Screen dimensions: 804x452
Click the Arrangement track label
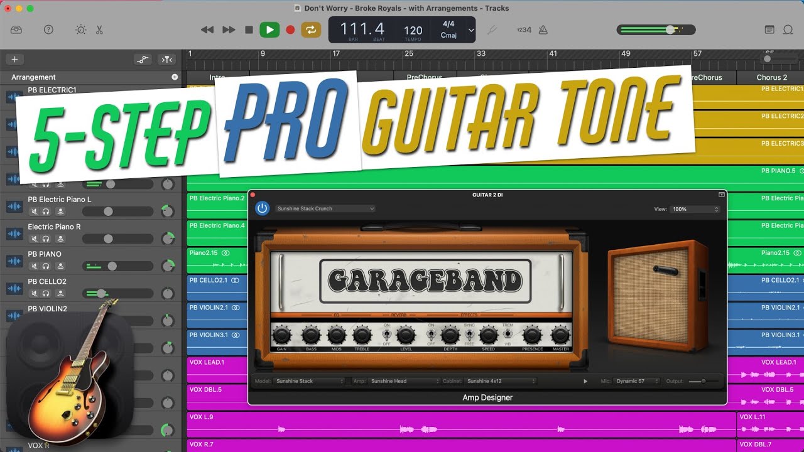(33, 77)
